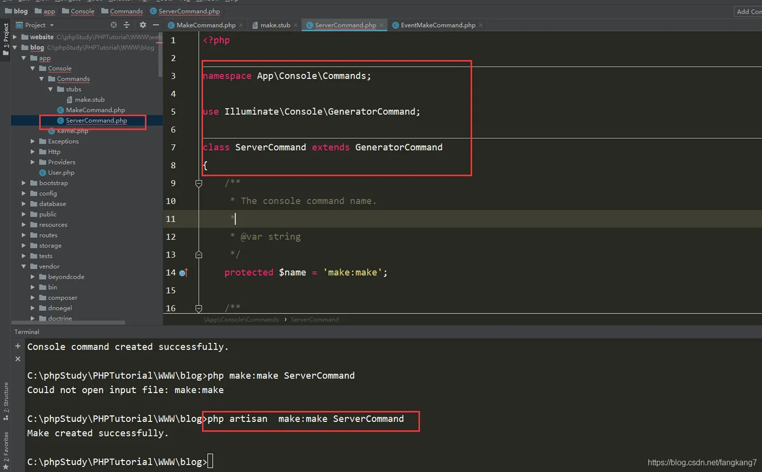Viewport: 762px width, 472px height.
Task: Close the MakeCommand.php editor tab
Action: [x=242, y=25]
